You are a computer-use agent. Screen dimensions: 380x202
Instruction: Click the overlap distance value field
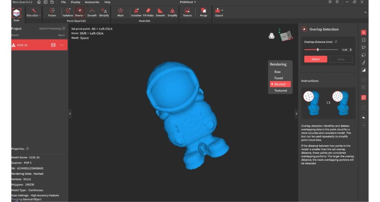point(345,50)
